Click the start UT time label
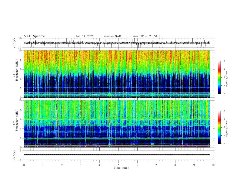Screen dimensions: 240x185 146,36
